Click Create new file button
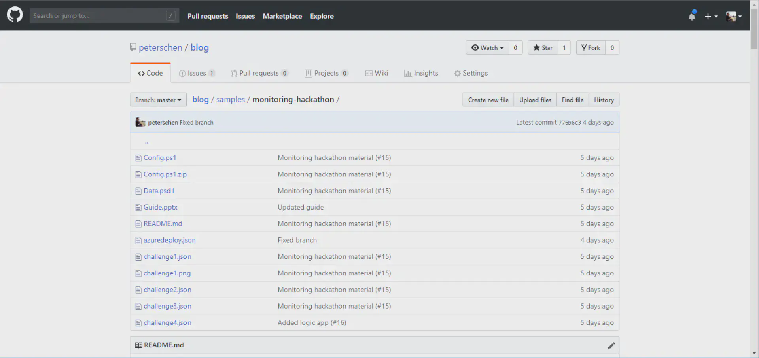This screenshot has width=759, height=358. [488, 100]
